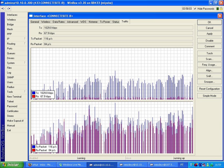Image resolution: width=224 pixels, height=168 pixels.
Task: Switch to the Nstreme tab
Action: point(93,22)
